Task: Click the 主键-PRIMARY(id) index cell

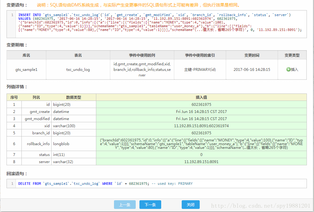Action: [x=200, y=70]
